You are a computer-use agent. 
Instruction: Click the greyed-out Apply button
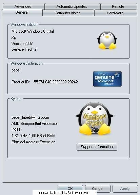click(125, 189)
